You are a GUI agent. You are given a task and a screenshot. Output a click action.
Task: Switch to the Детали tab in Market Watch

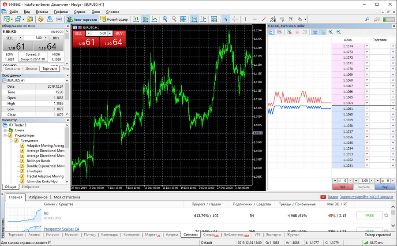[31, 69]
